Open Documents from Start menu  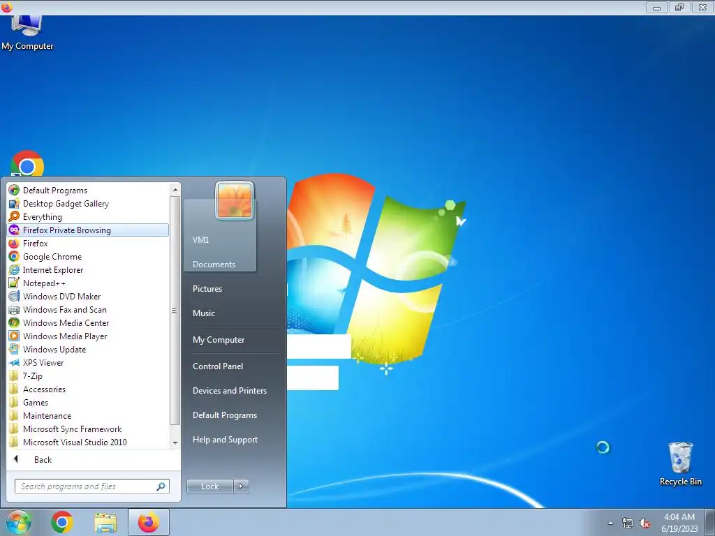pos(214,265)
